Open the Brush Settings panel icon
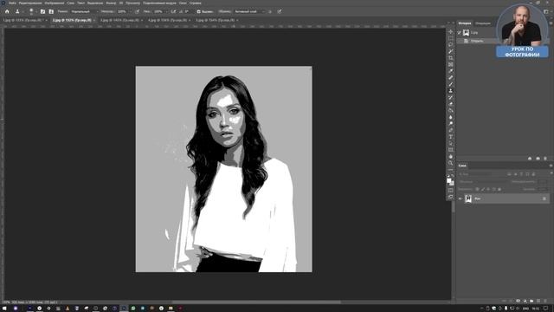Viewport: 554px width, 312px height. point(42,11)
